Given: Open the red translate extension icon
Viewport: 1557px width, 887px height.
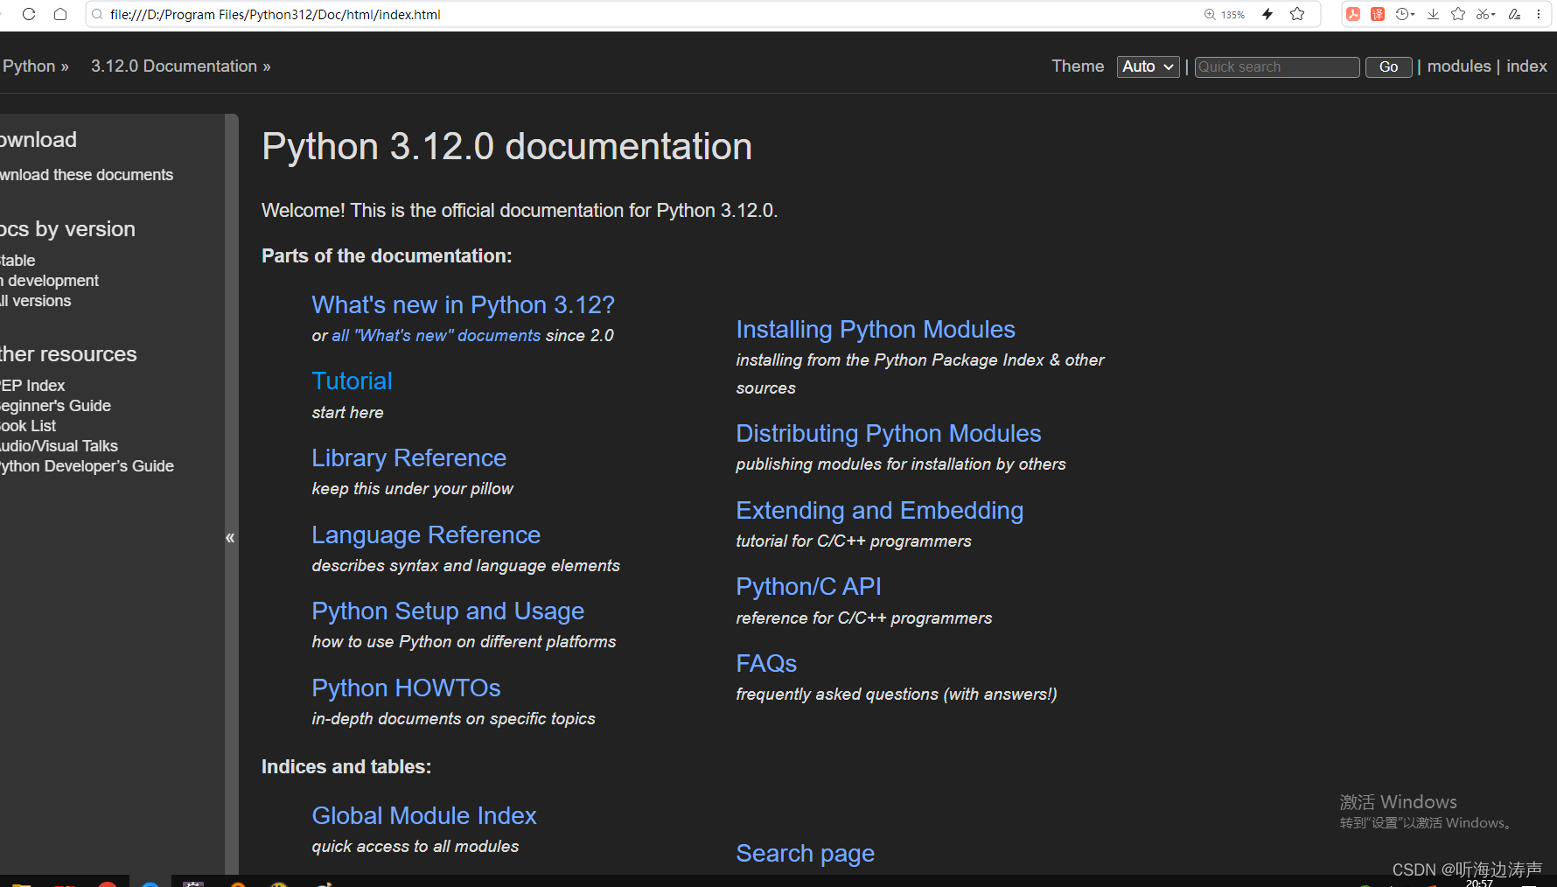Looking at the screenshot, I should [1378, 14].
